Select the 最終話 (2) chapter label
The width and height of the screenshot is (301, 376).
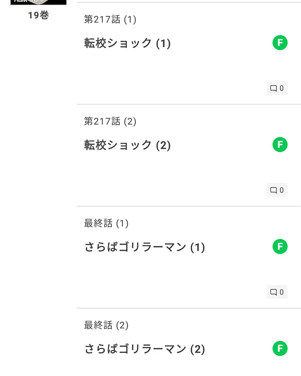pyautogui.click(x=106, y=325)
